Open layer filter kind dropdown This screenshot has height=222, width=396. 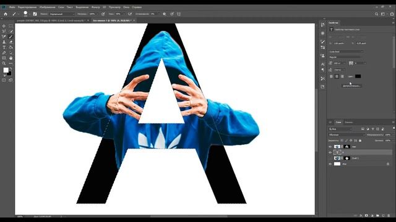340,129
